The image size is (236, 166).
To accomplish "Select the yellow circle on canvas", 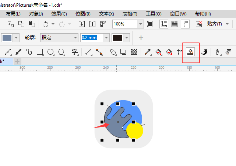I will click(135, 131).
